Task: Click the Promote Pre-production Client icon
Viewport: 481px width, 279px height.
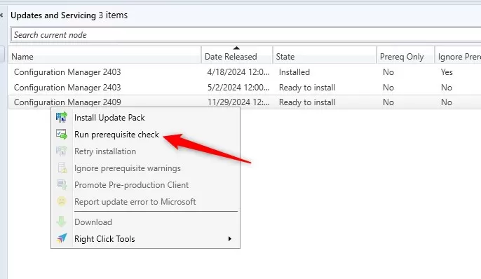Action: coord(62,185)
